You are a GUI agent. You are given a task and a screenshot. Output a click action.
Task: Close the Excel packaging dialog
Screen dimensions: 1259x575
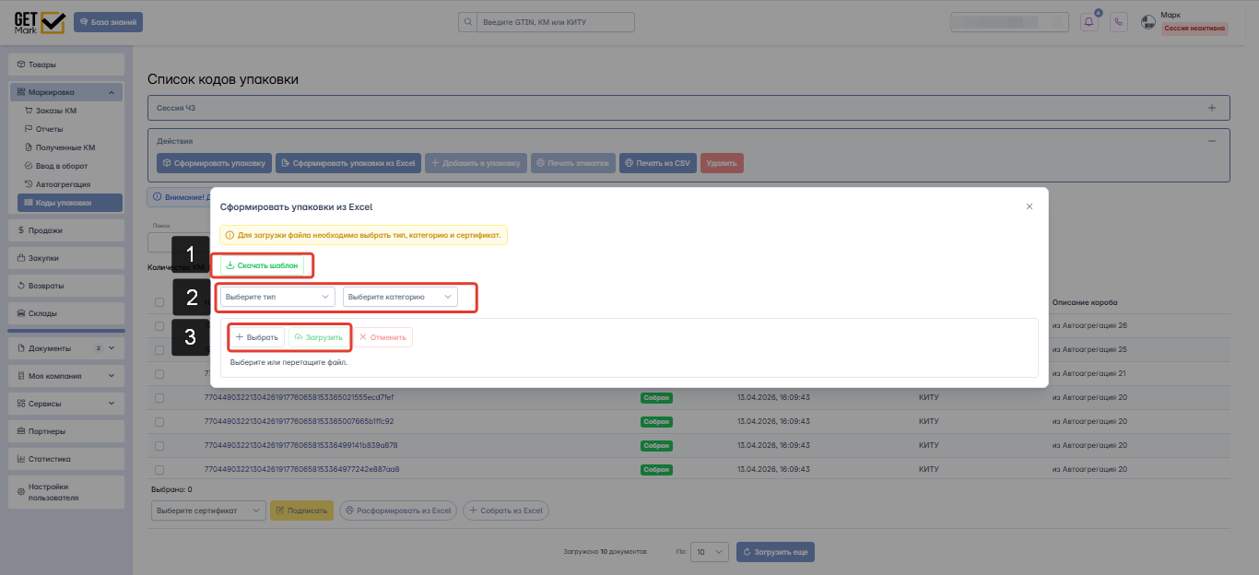pyautogui.click(x=1030, y=206)
